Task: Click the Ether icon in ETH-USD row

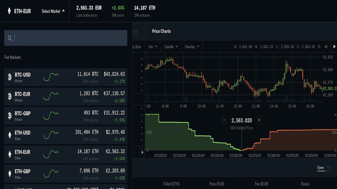Action: click(10, 135)
